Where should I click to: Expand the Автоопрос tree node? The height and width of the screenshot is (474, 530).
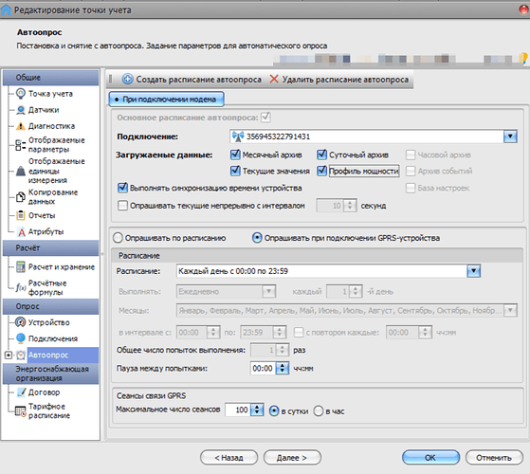9,355
